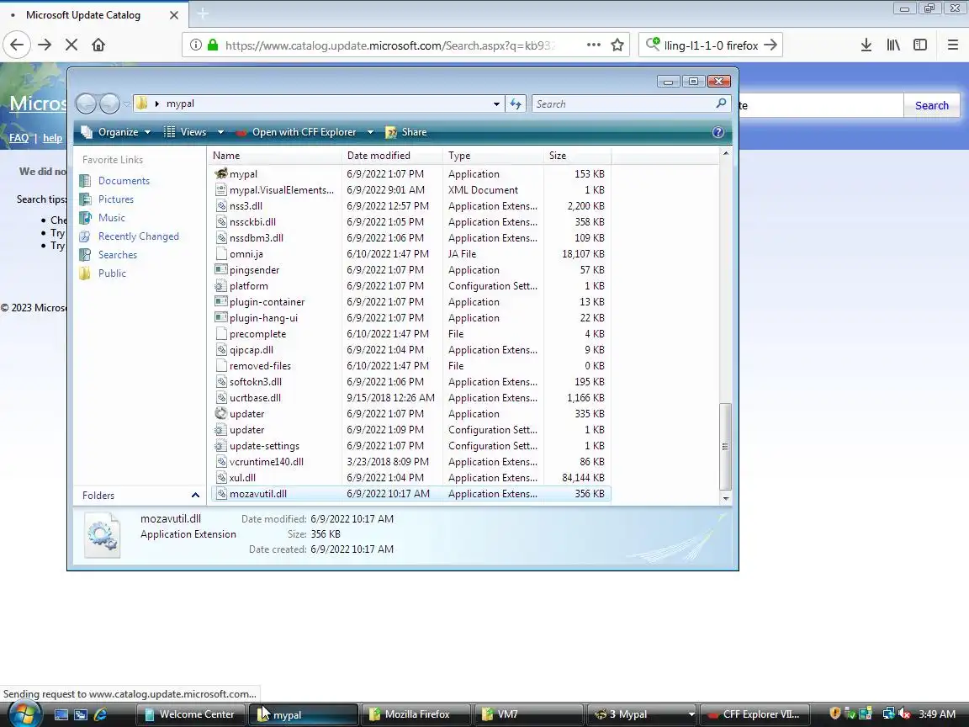This screenshot has height=727, width=969.
Task: Open Searches favorite link
Action: 118,255
